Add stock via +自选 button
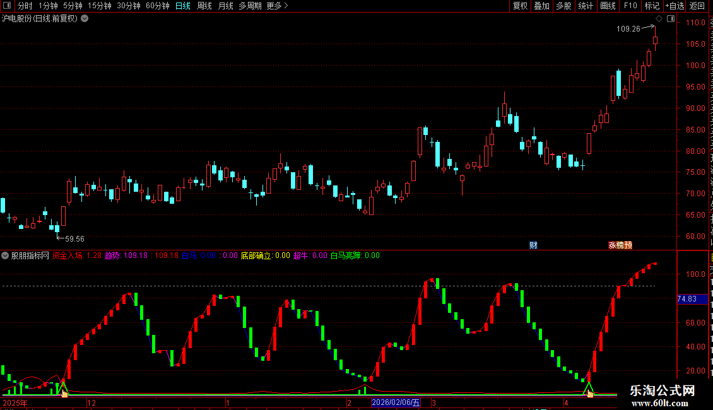Image resolution: width=713 pixels, height=410 pixels. tap(675, 6)
